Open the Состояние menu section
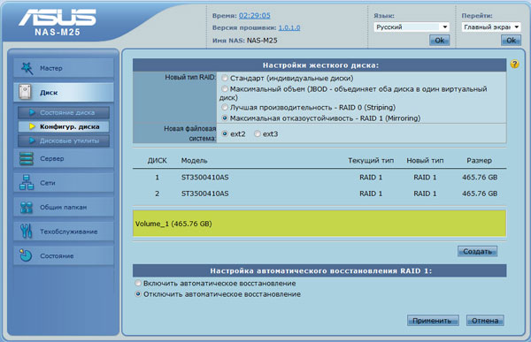Screen dimensions: 531x342 click(x=64, y=255)
